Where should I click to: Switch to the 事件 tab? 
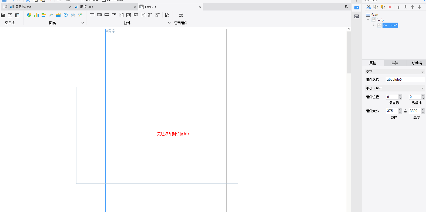395,63
